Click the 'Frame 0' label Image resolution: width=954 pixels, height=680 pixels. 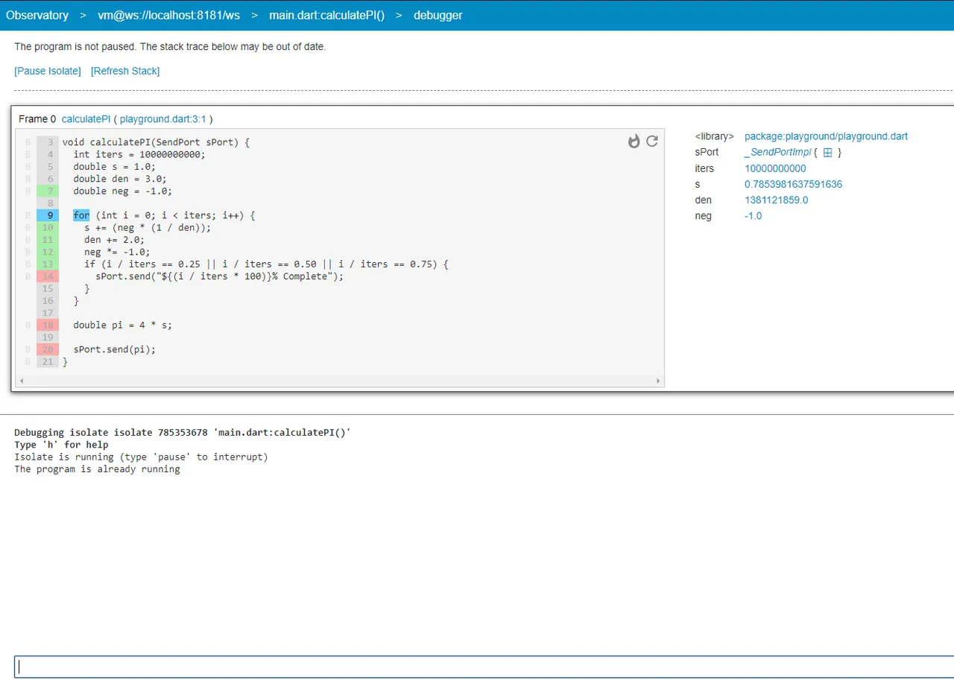tap(37, 119)
